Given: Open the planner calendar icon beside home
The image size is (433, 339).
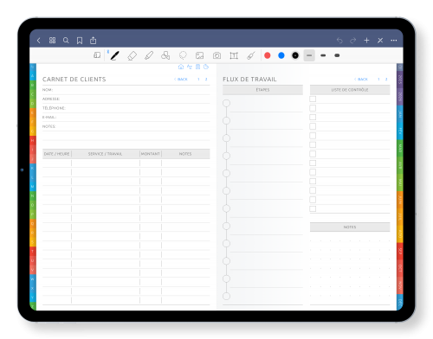Looking at the screenshot, I should click(x=197, y=67).
